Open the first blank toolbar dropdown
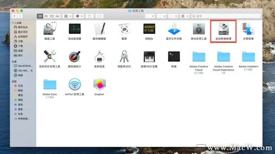The height and width of the screenshot is (154, 275). tap(150, 16)
